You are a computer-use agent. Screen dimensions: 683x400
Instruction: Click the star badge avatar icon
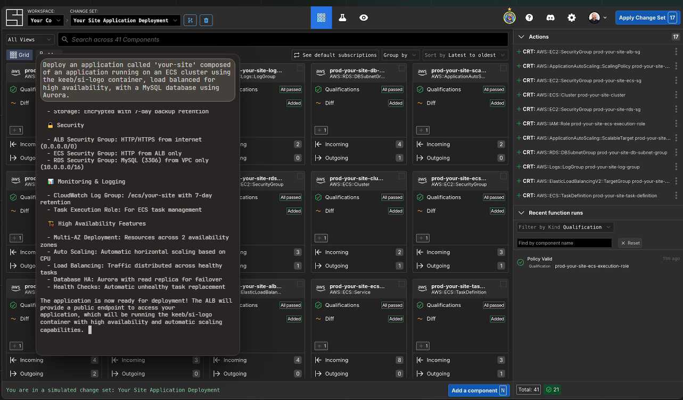point(509,18)
